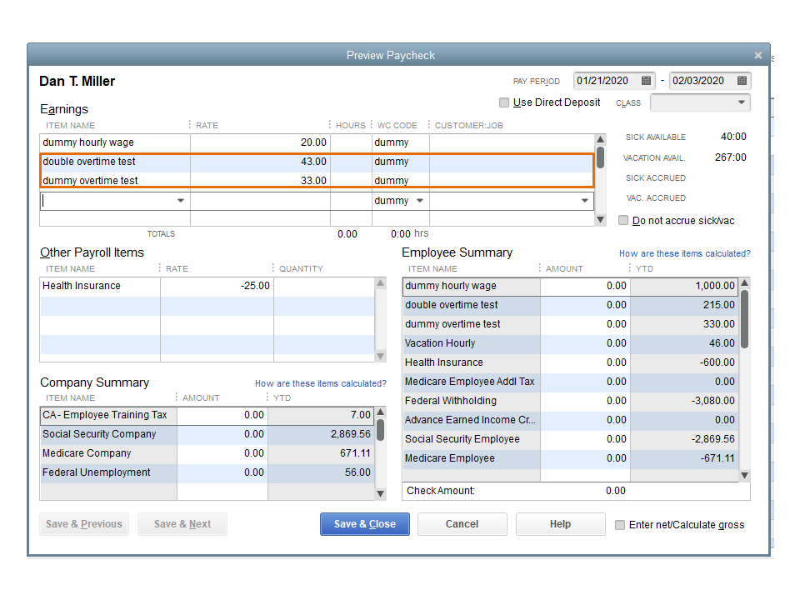Click the 43.00 rate cell
Screen dimensions: 800x600
pyautogui.click(x=260, y=162)
